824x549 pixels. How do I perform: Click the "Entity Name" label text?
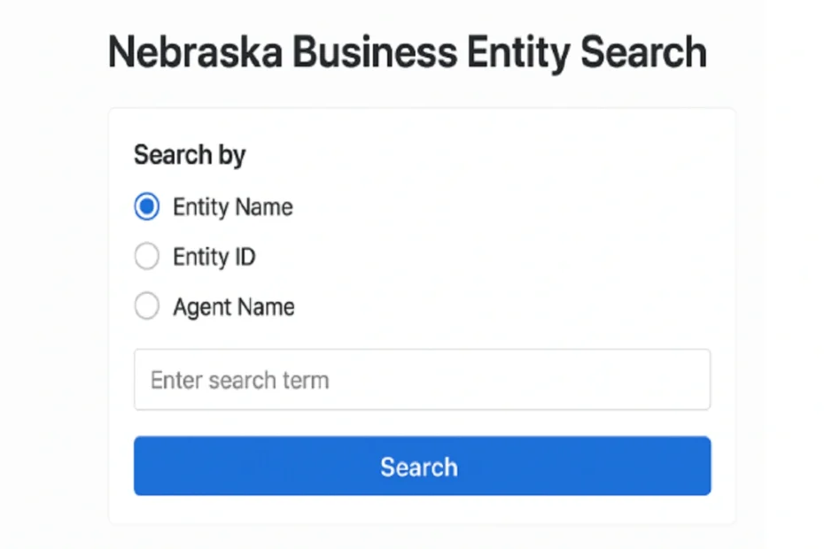pos(232,207)
